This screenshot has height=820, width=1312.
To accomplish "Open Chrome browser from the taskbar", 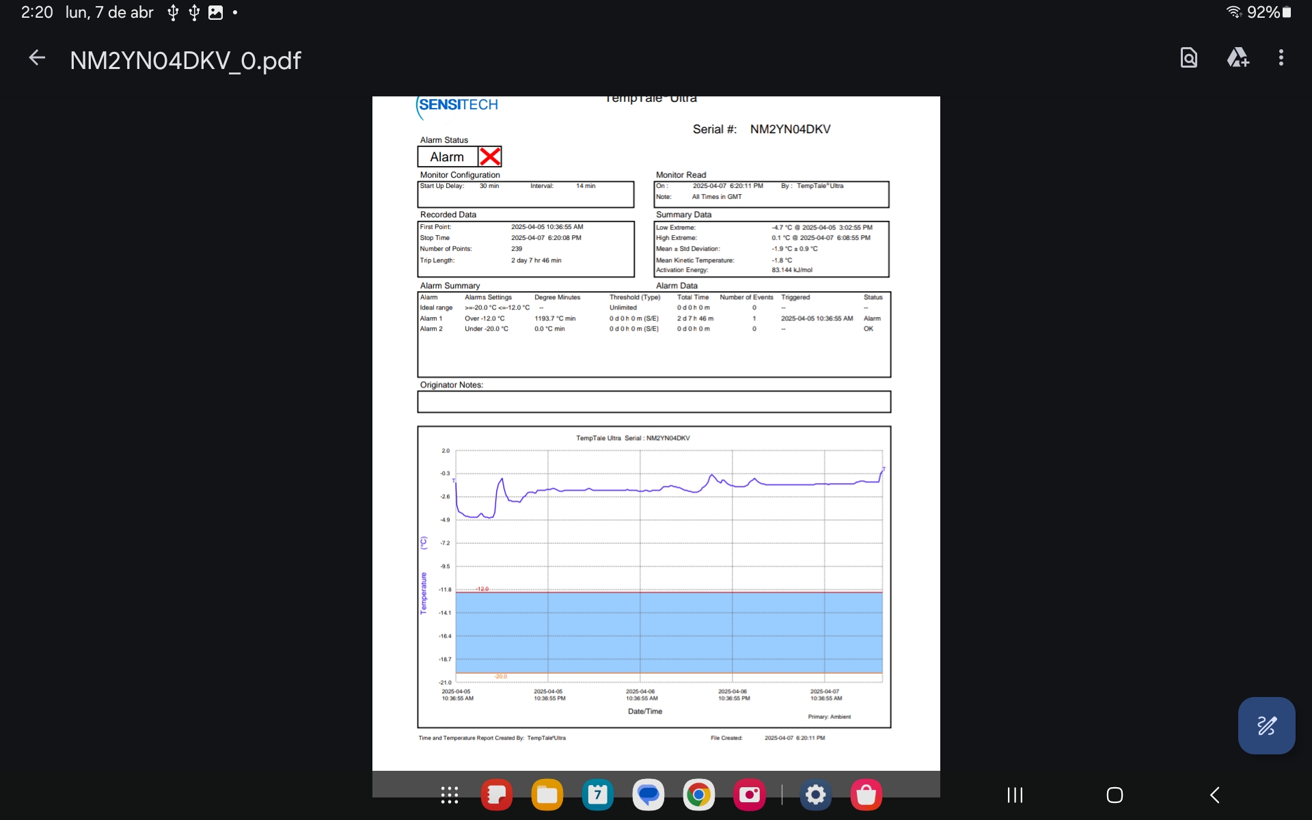I will click(698, 795).
